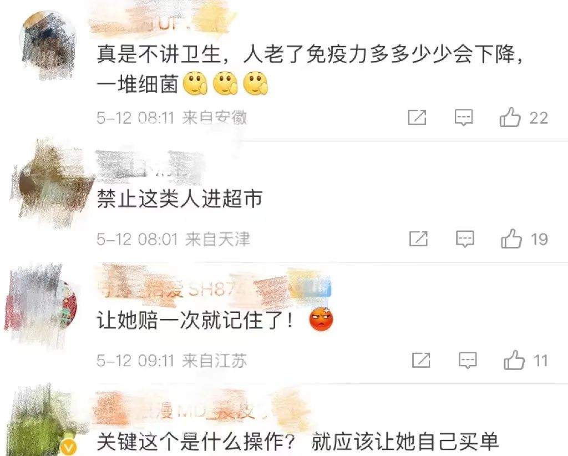
Task: Open the first commenter's avatar
Action: point(48,45)
